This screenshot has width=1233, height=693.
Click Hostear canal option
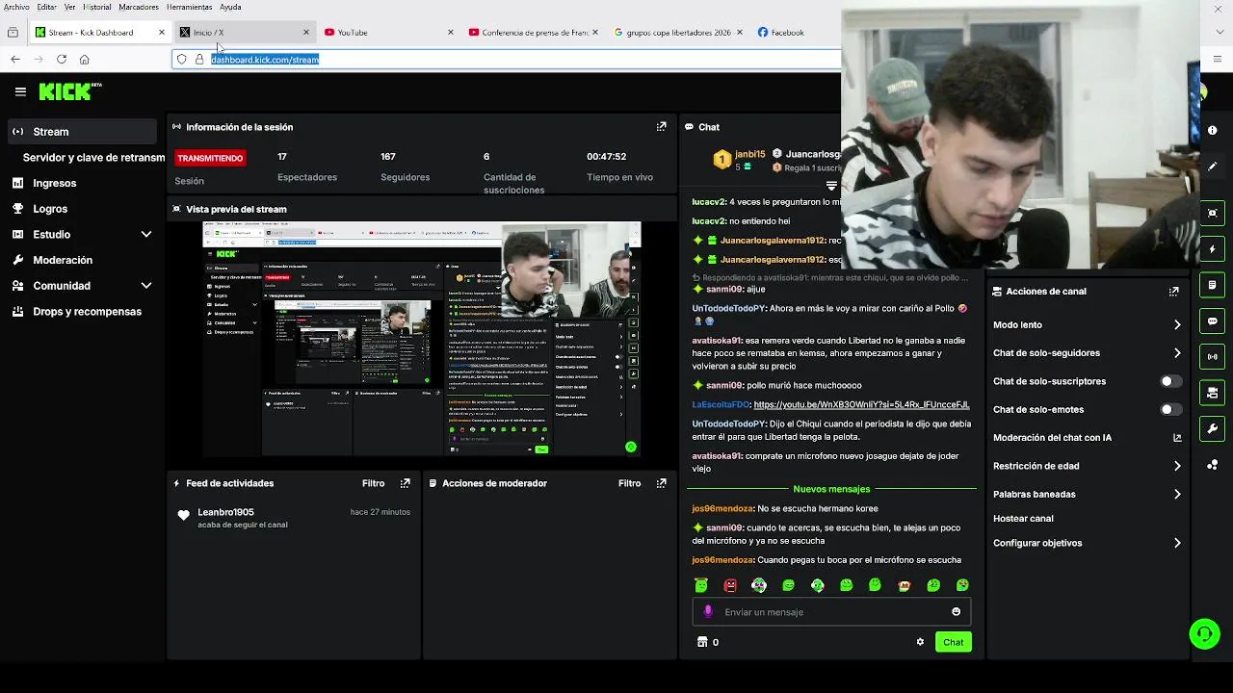(x=1023, y=518)
